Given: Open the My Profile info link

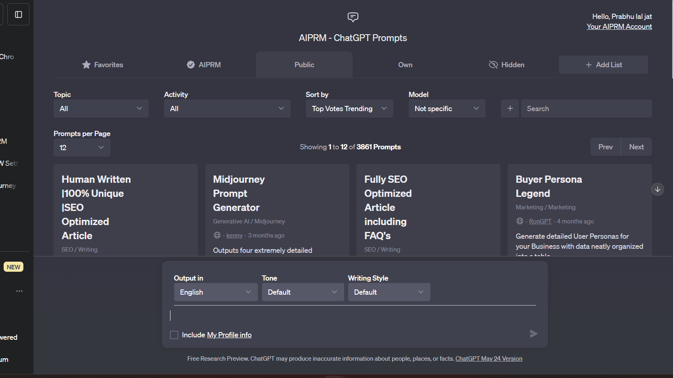Looking at the screenshot, I should tap(229, 335).
